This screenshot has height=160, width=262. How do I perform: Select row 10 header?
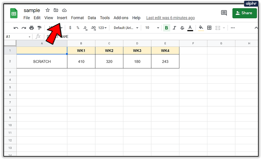coord(10,125)
